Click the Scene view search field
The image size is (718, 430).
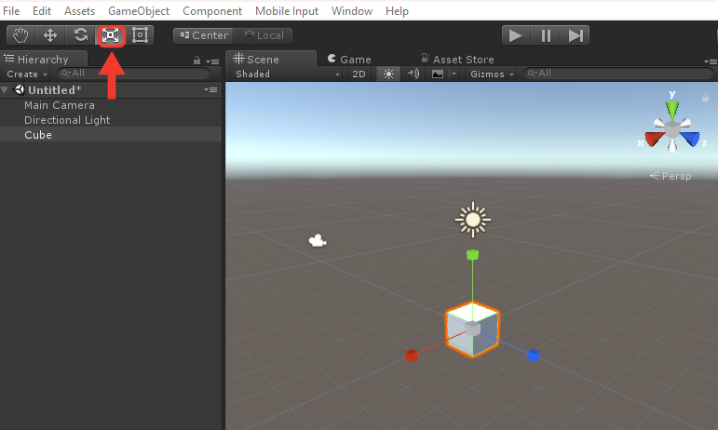click(618, 74)
